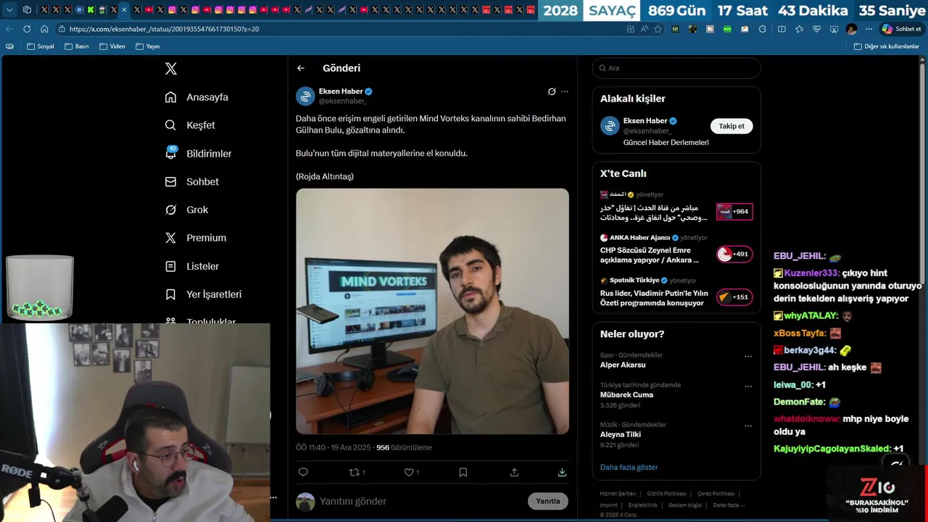928x522 pixels.
Task: Open the Kick tab with K icon
Action: pyautogui.click(x=91, y=10)
